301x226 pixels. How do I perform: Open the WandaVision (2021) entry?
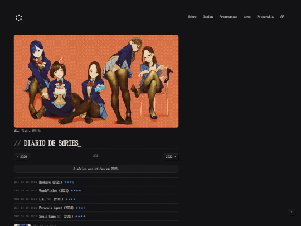coord(54,191)
